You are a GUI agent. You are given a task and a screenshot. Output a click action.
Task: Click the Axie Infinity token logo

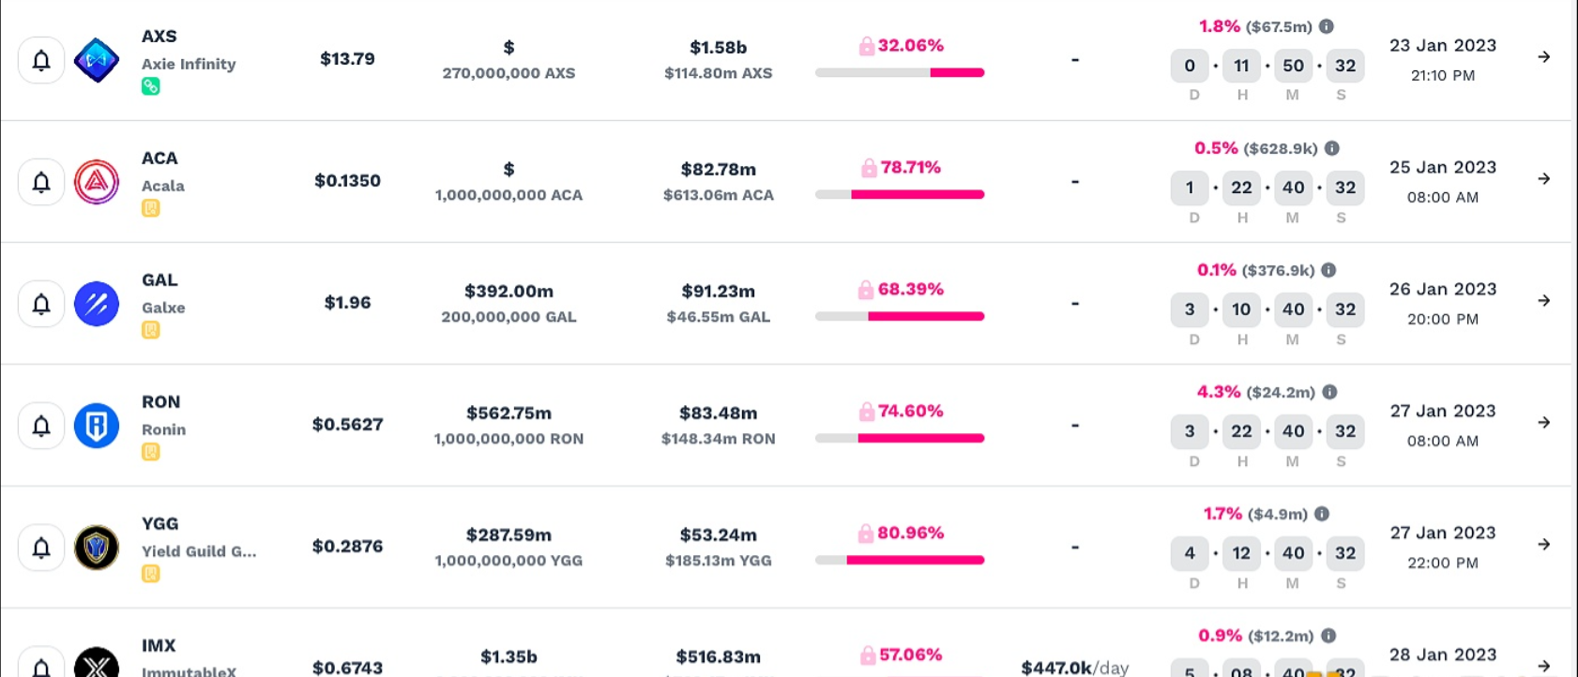click(97, 60)
